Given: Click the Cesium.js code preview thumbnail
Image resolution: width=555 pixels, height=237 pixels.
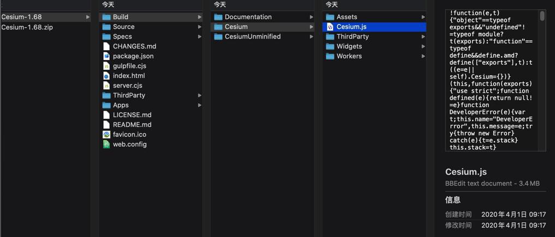Looking at the screenshot, I should (491, 80).
